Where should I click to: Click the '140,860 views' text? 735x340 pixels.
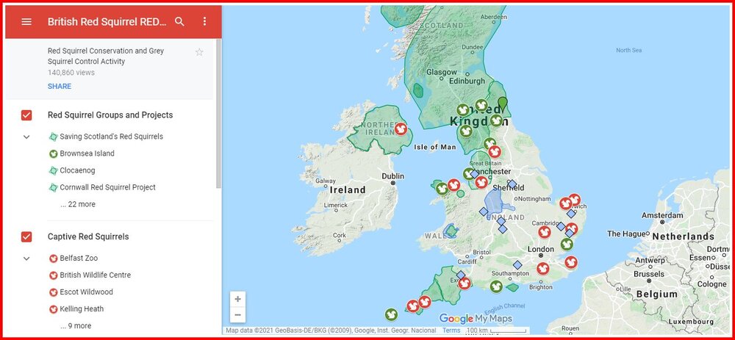[71, 73]
